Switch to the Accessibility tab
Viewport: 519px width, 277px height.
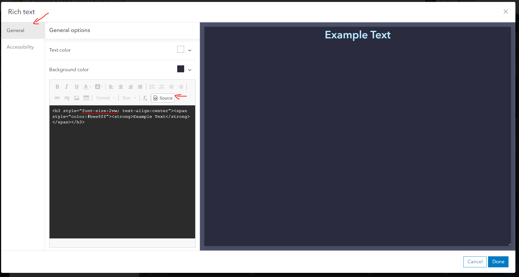(20, 47)
